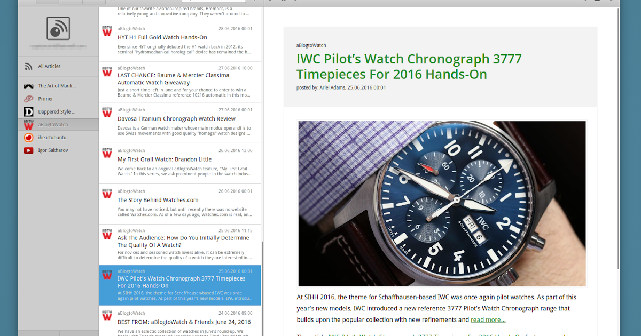Click the IWC Pilot's Watch Chronograph headline link
This screenshot has width=641, height=336.
pos(409,66)
